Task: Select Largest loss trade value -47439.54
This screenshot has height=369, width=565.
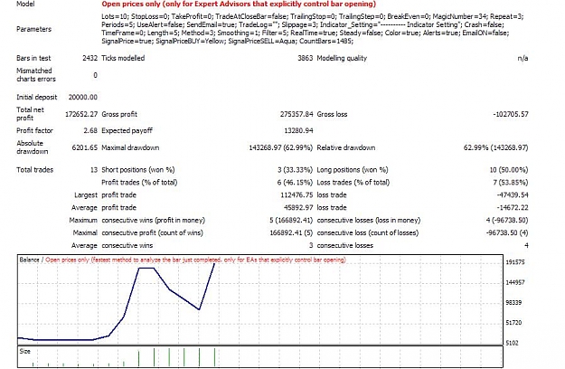Action: (513, 195)
